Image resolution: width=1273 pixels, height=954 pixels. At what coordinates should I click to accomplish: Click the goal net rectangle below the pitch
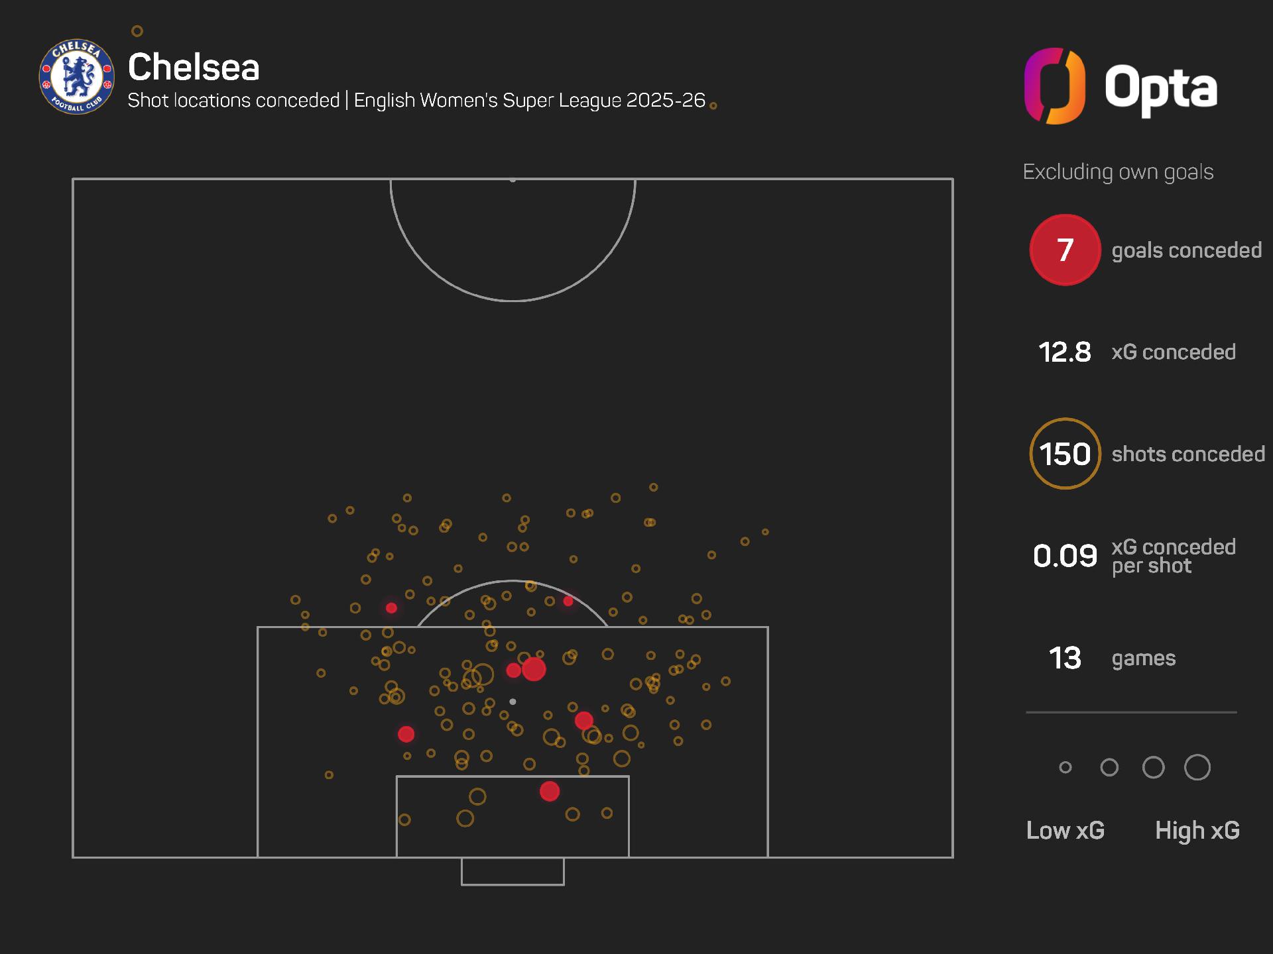pyautogui.click(x=513, y=872)
